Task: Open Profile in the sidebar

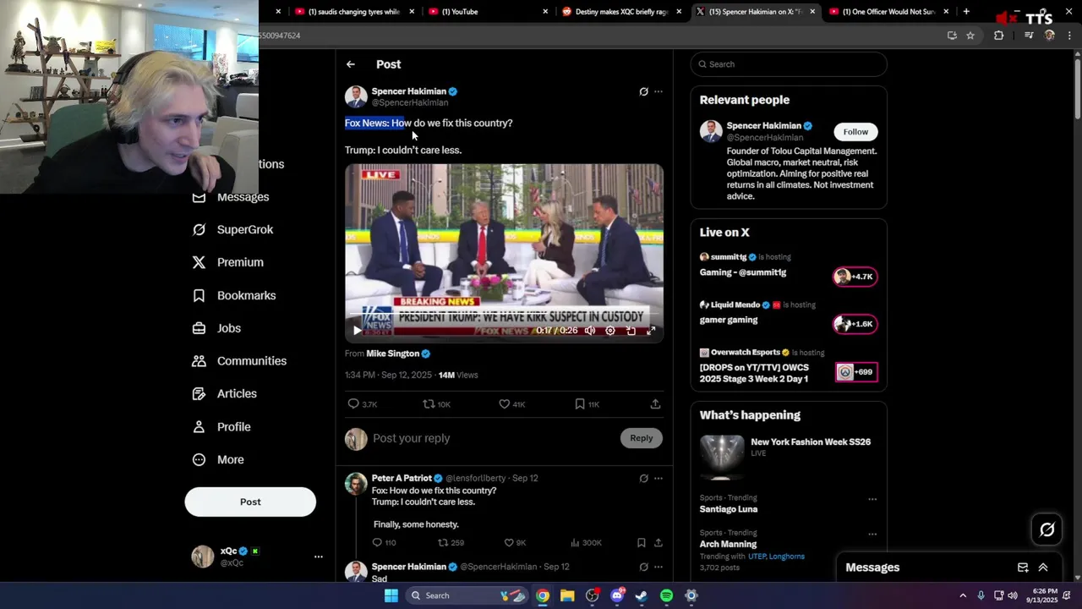Action: coord(221,427)
